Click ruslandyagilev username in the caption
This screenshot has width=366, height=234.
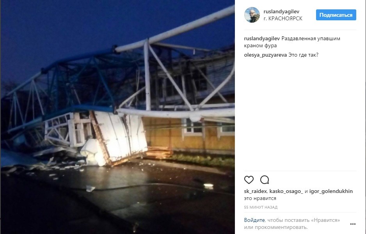pos(262,39)
